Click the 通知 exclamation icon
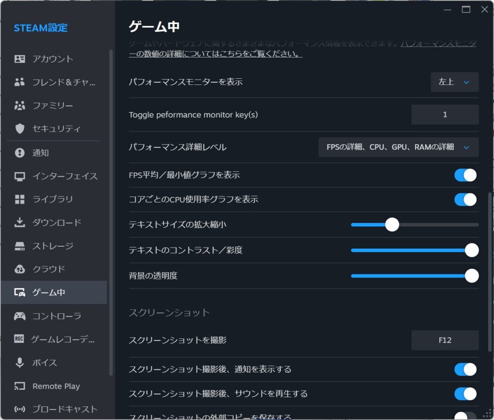494x420 pixels. (x=19, y=153)
